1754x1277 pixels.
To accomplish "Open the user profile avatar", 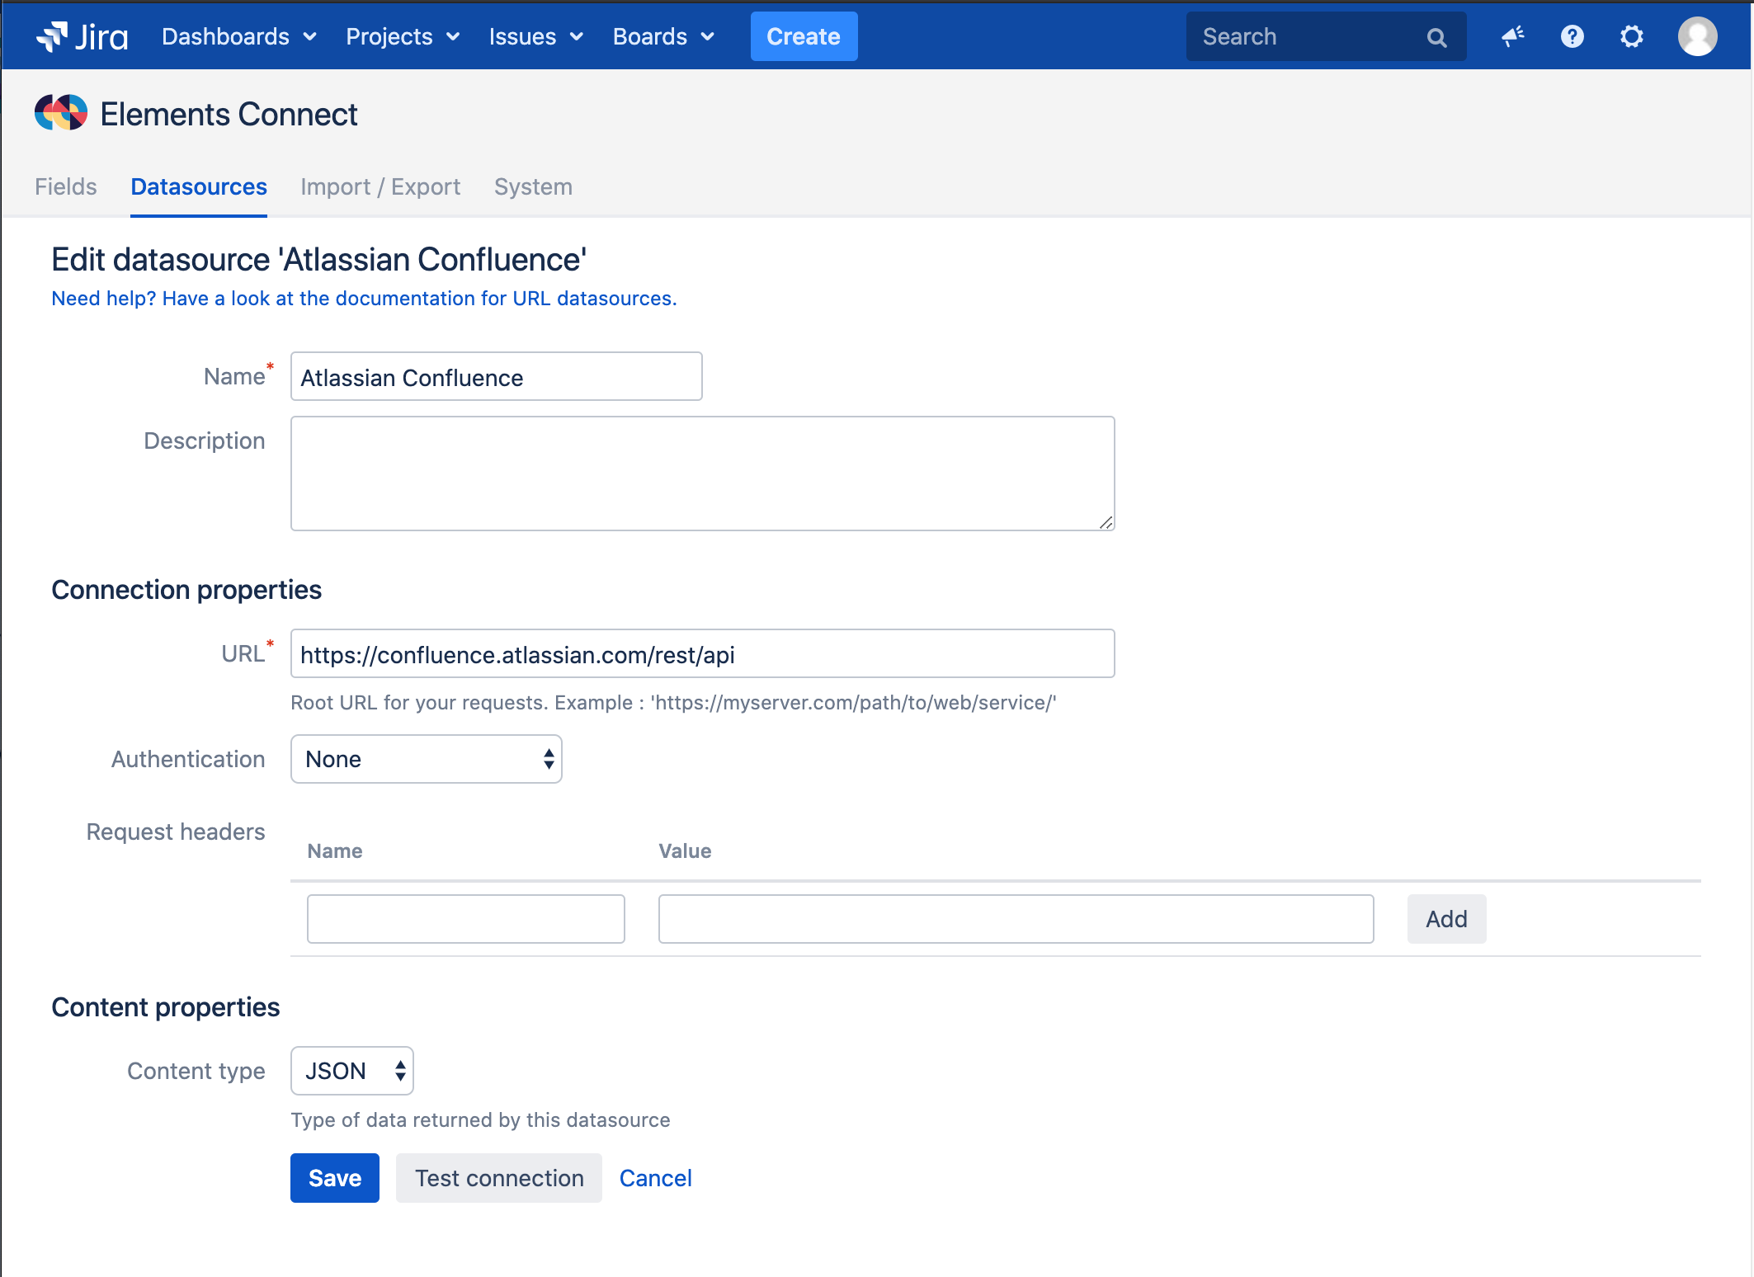I will 1697,36.
